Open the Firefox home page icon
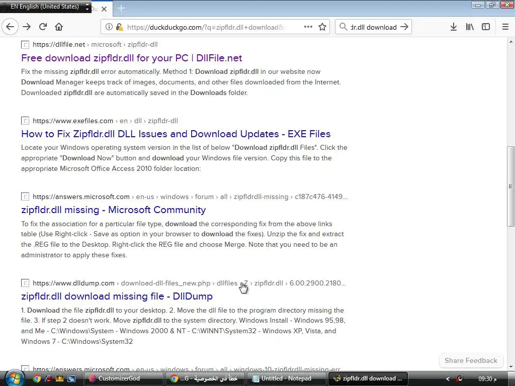 click(59, 27)
